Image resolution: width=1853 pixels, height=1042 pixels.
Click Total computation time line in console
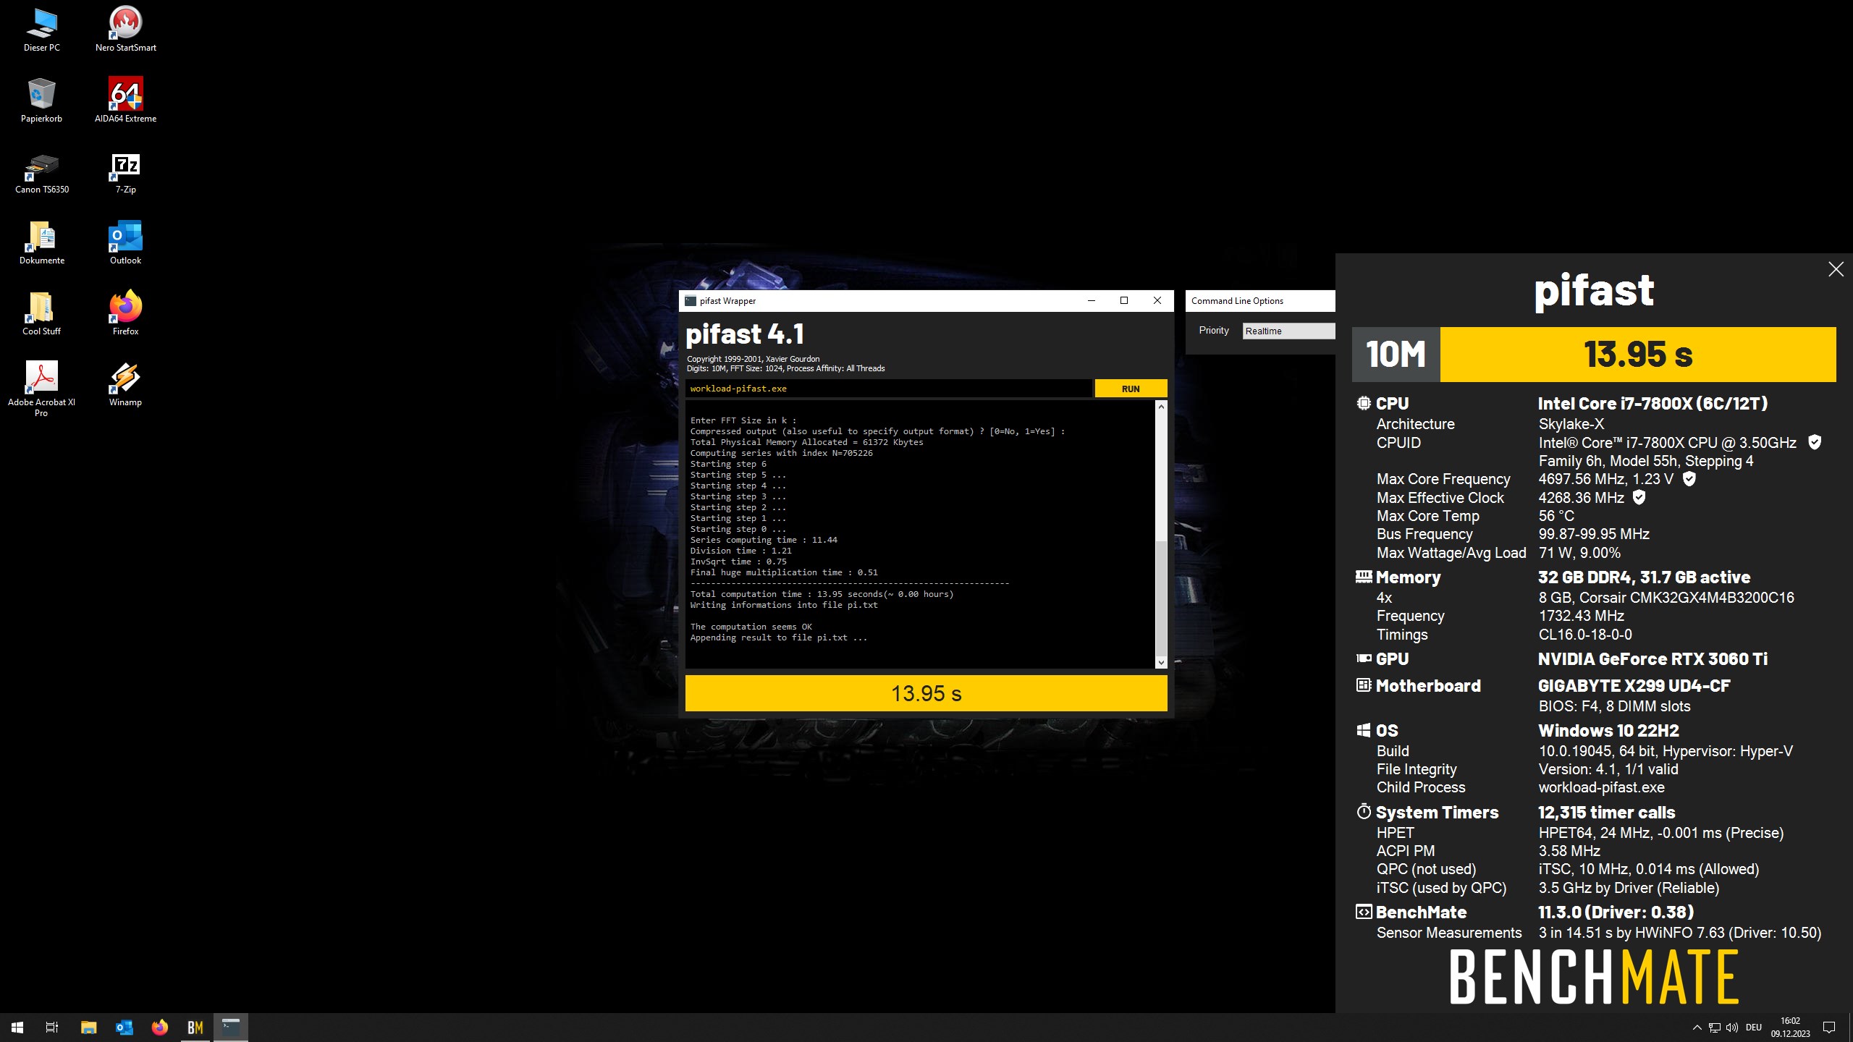pyautogui.click(x=822, y=594)
